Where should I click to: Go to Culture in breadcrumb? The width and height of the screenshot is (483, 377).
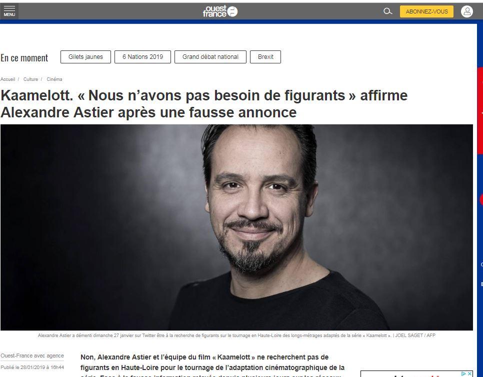[31, 79]
